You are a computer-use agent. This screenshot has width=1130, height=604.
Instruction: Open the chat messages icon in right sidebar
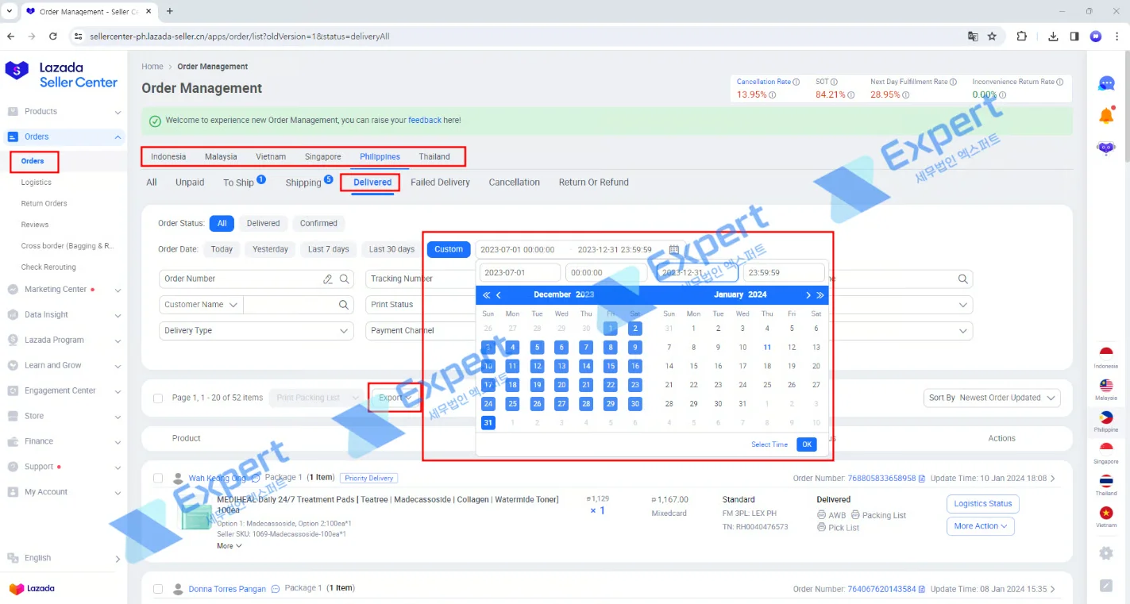click(x=1106, y=83)
